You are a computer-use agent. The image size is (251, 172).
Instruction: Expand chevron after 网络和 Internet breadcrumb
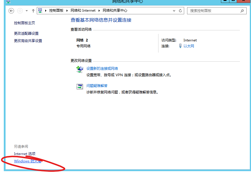[x=100, y=11]
